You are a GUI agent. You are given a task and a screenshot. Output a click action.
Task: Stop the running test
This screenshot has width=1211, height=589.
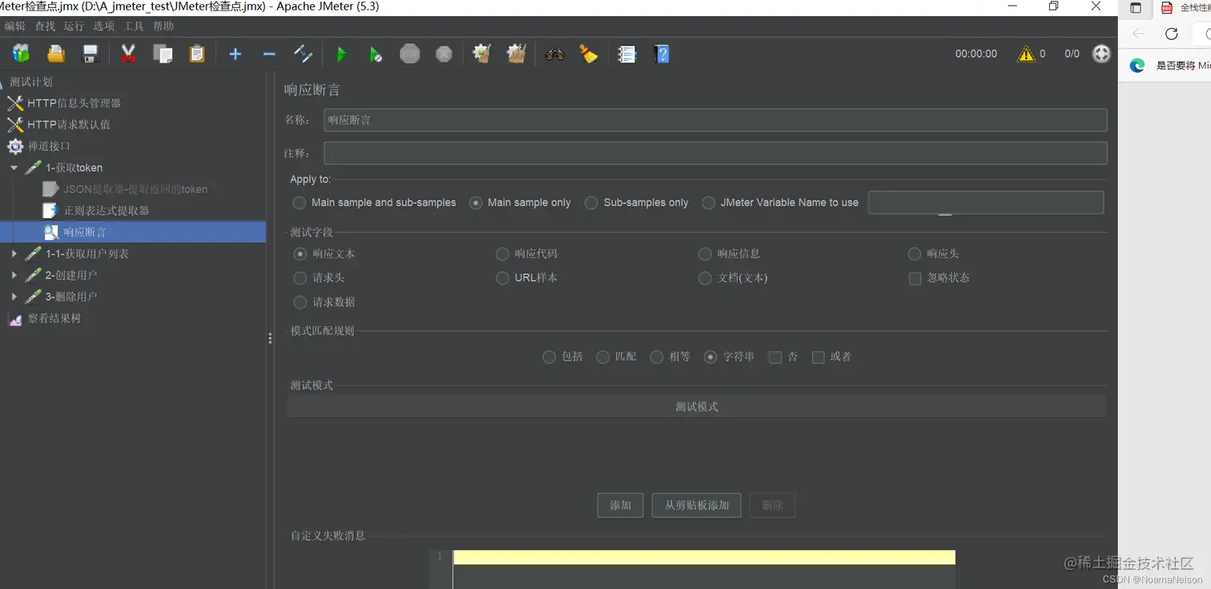click(409, 54)
